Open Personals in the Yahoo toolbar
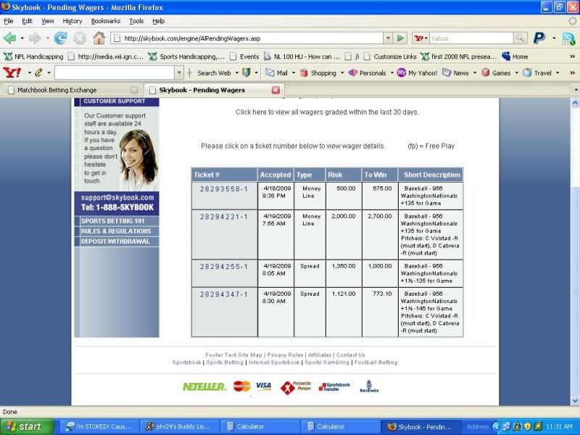The width and height of the screenshot is (580, 435). [368, 73]
